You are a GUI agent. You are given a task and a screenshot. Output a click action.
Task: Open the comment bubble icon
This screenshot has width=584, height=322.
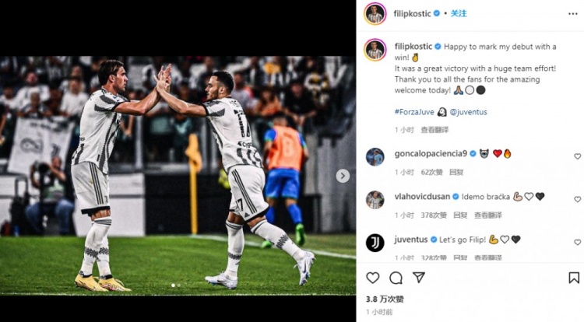pos(396,278)
